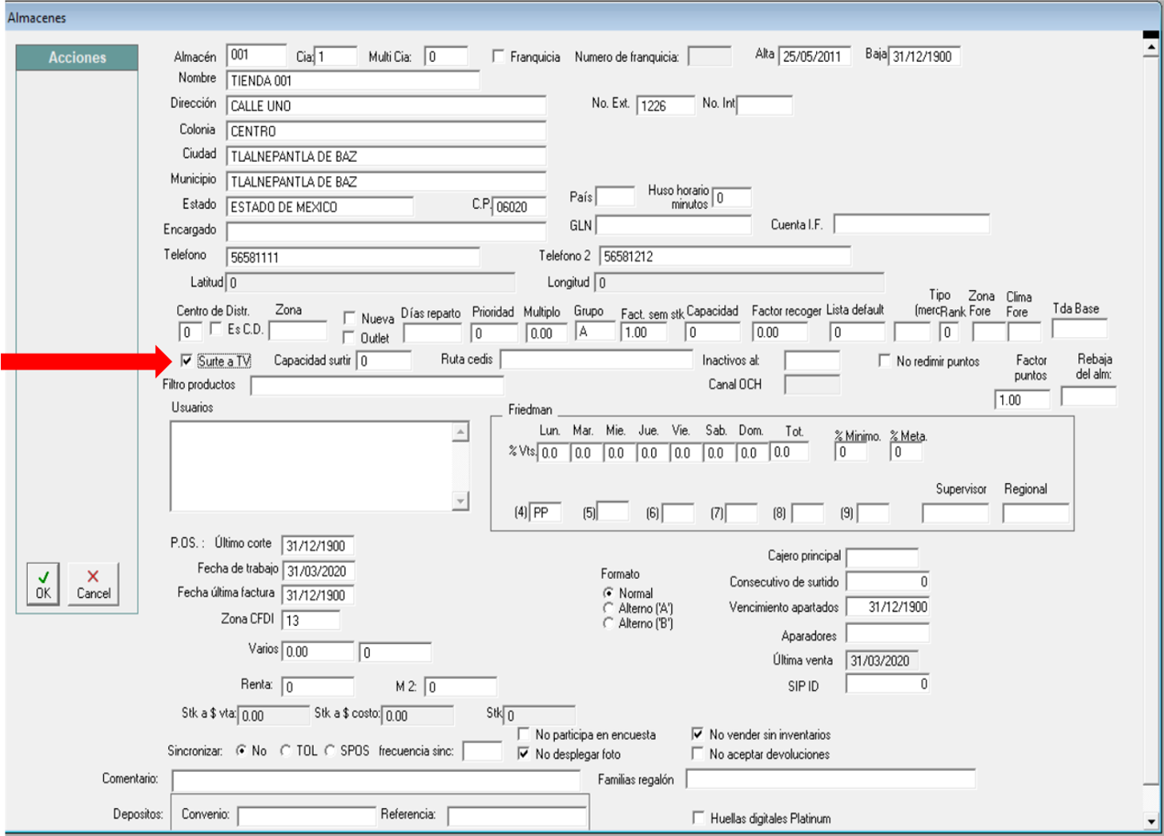Select Alterno ('B') format option

point(608,623)
